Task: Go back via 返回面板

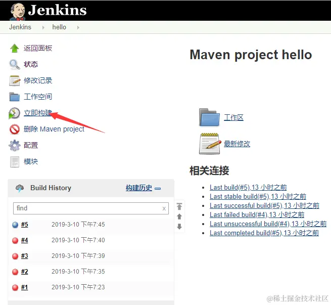Action: (38, 48)
